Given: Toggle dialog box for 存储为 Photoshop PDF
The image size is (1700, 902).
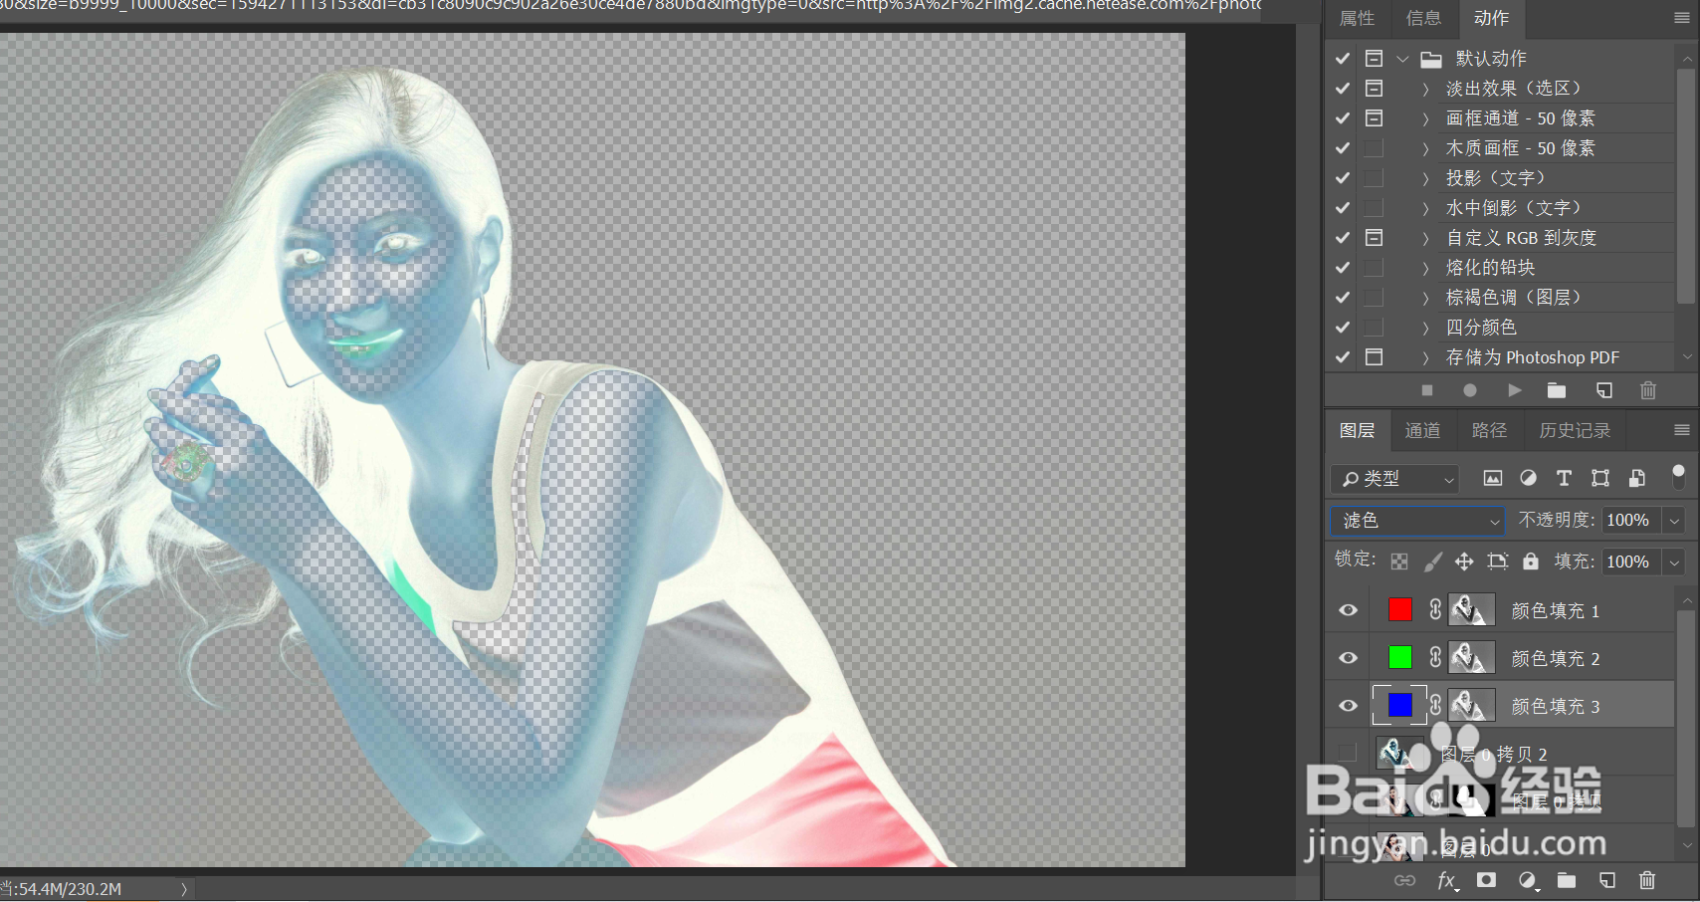Looking at the screenshot, I should (1374, 357).
